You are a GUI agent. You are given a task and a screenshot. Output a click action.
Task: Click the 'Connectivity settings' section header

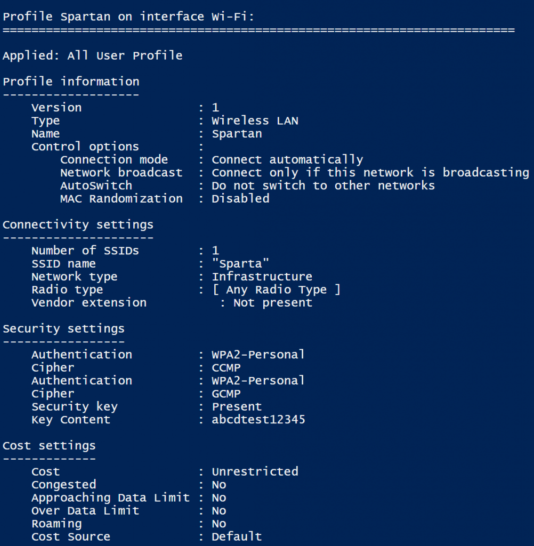78,224
